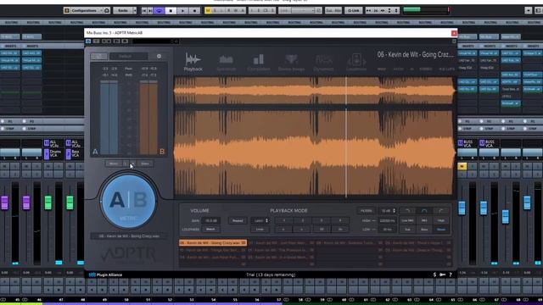Select cue point 1 in Playback Mode
The height and width of the screenshot is (305, 543).
point(284,220)
